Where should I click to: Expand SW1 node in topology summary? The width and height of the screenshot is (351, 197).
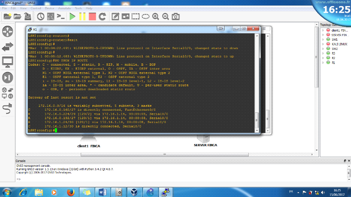[323, 39]
